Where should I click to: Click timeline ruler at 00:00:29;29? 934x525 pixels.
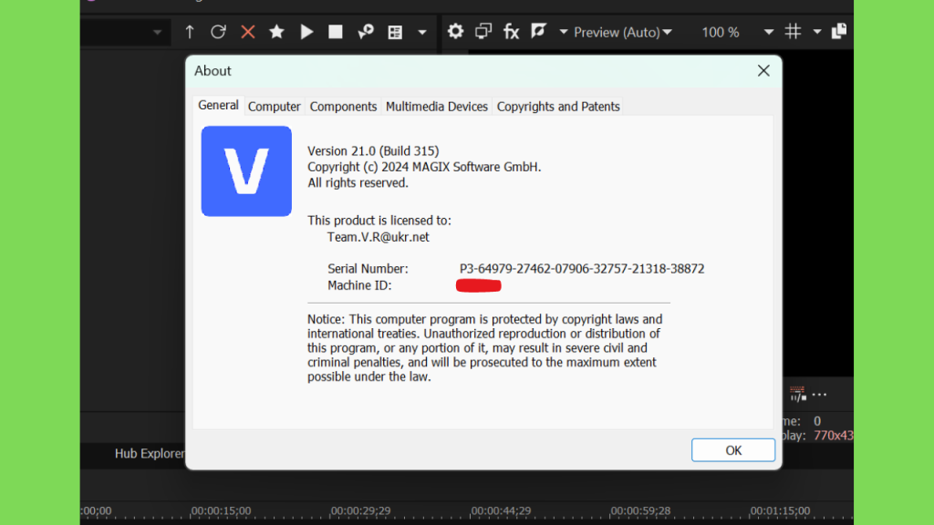[360, 510]
